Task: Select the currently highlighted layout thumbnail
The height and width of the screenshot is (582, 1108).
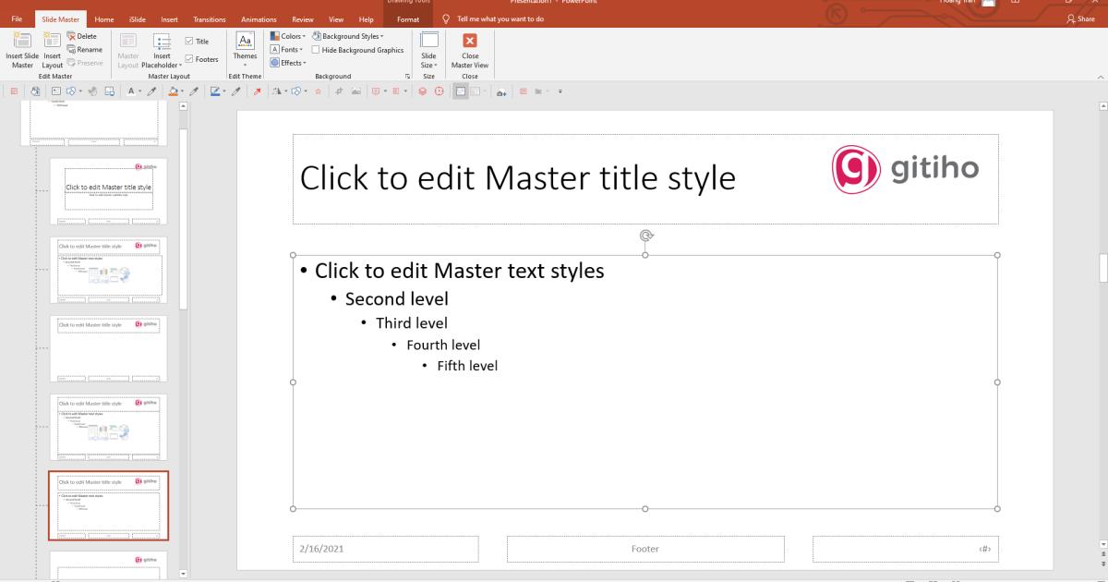Action: (x=108, y=505)
